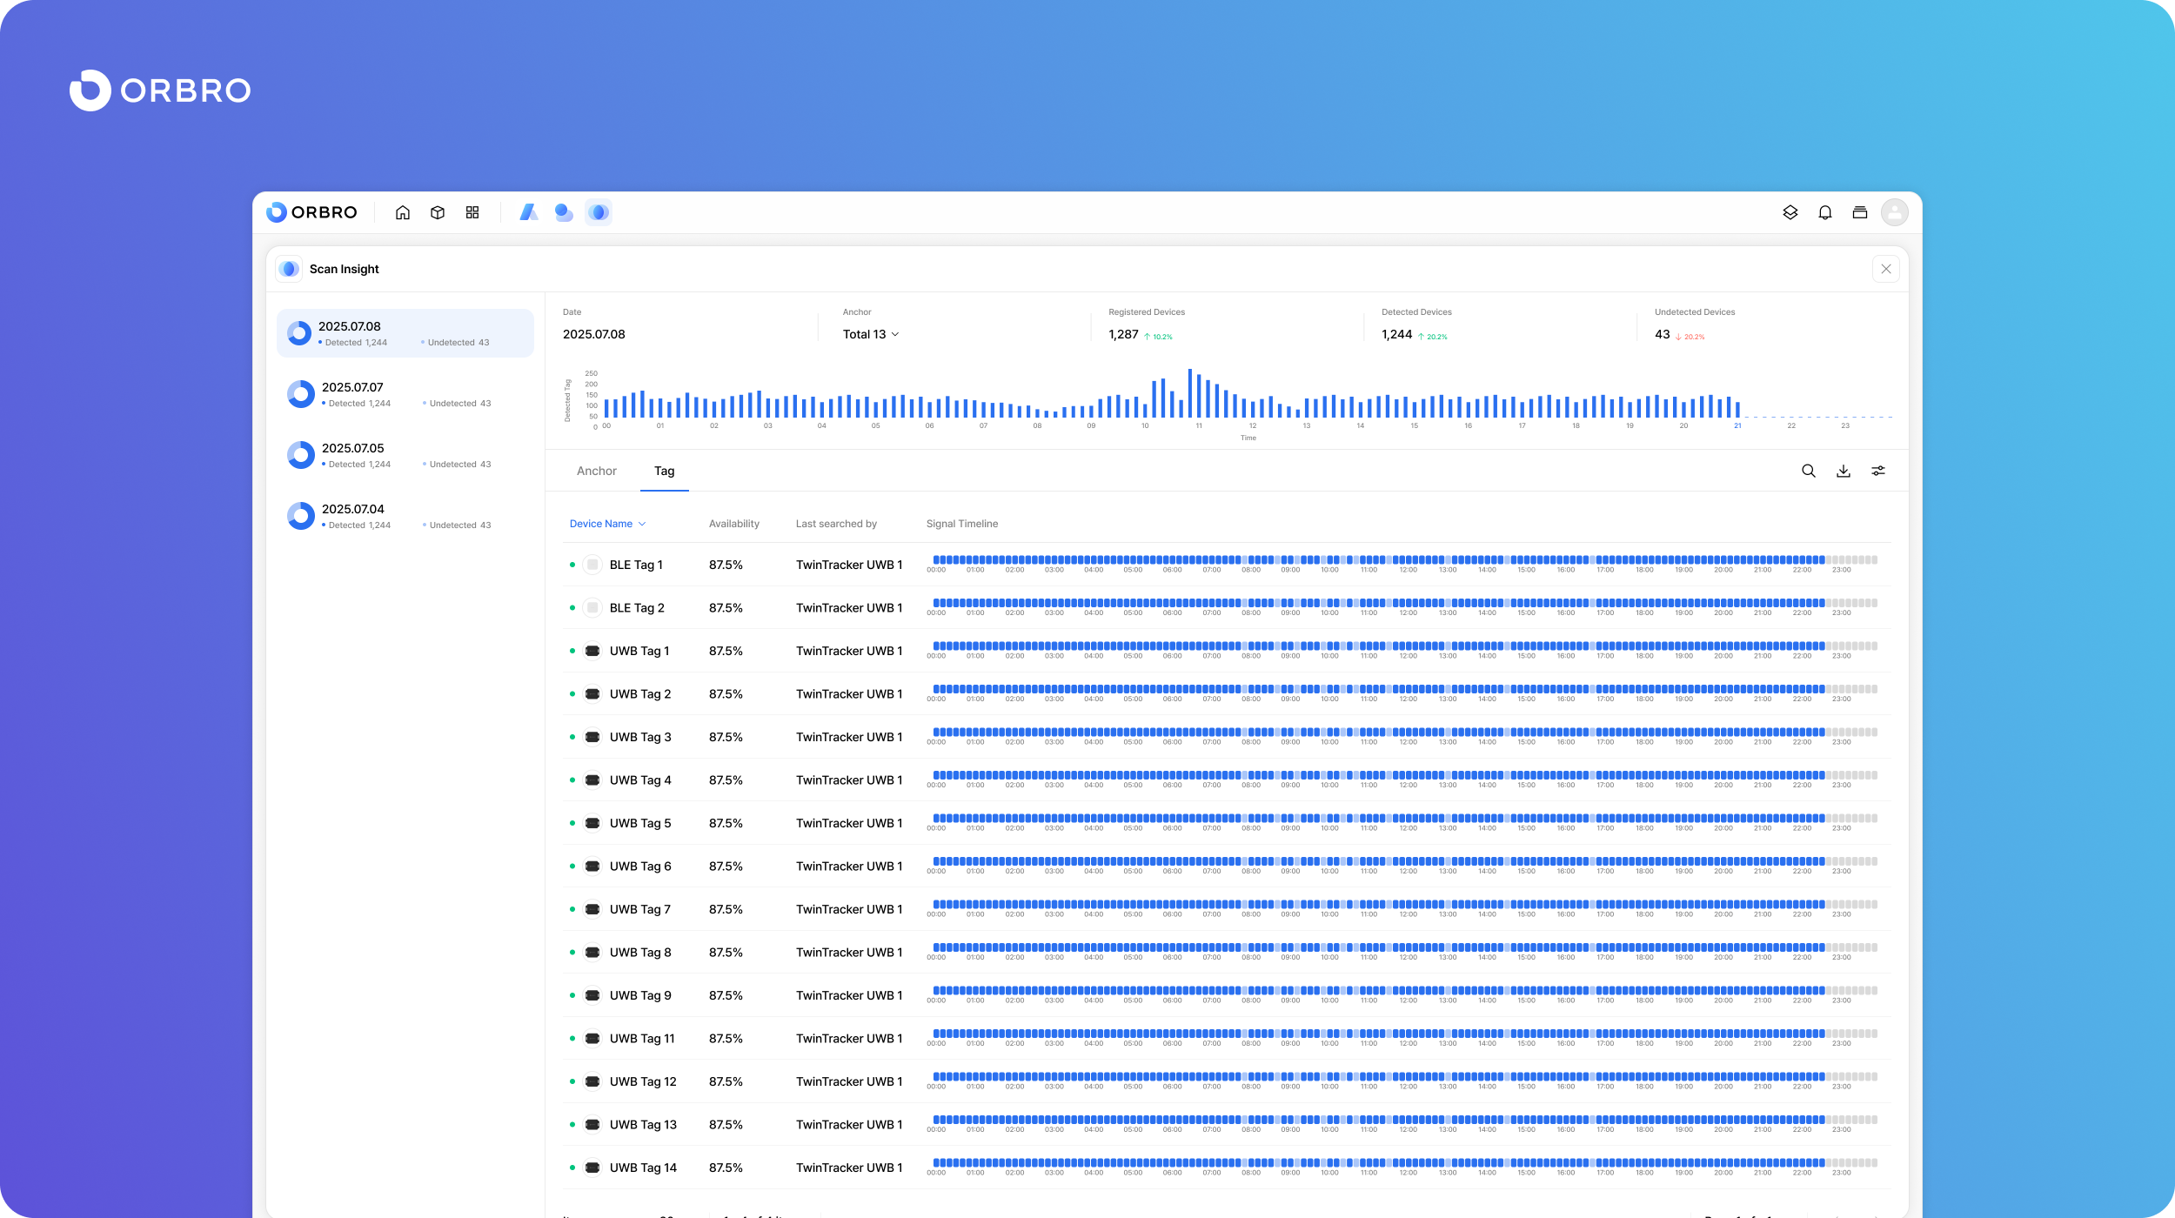2175x1218 pixels.
Task: Open filter settings sliders icon
Action: click(1878, 471)
